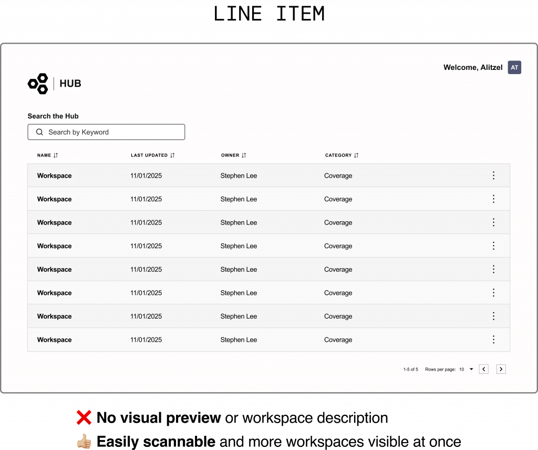538x450 pixels.
Task: Click the magnifying glass search icon
Action: (x=39, y=132)
